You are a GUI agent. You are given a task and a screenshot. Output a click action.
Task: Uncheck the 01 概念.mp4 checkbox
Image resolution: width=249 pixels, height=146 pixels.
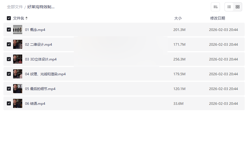tap(9, 30)
